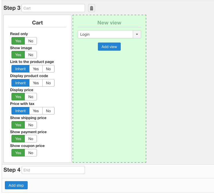Choose Inherit for Link to the product page
Screen dimensions: 214x195
[20, 69]
